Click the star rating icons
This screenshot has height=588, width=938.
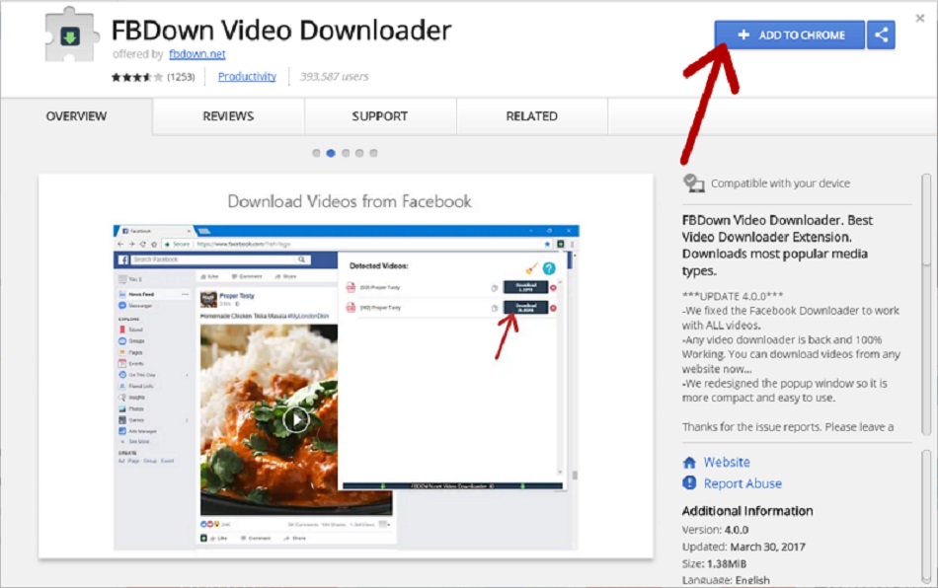coord(136,77)
